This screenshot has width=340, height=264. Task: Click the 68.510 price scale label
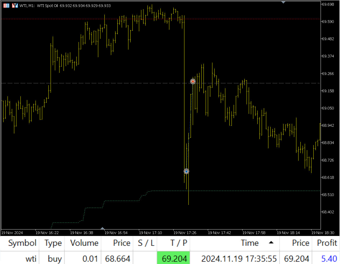pos(328,195)
